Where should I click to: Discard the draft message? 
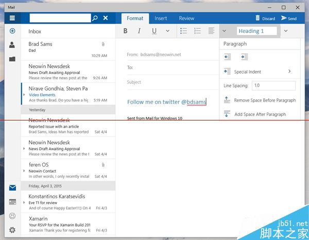[265, 19]
